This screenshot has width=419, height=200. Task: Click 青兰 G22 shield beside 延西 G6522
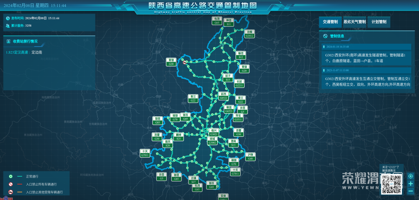tap(240, 100)
